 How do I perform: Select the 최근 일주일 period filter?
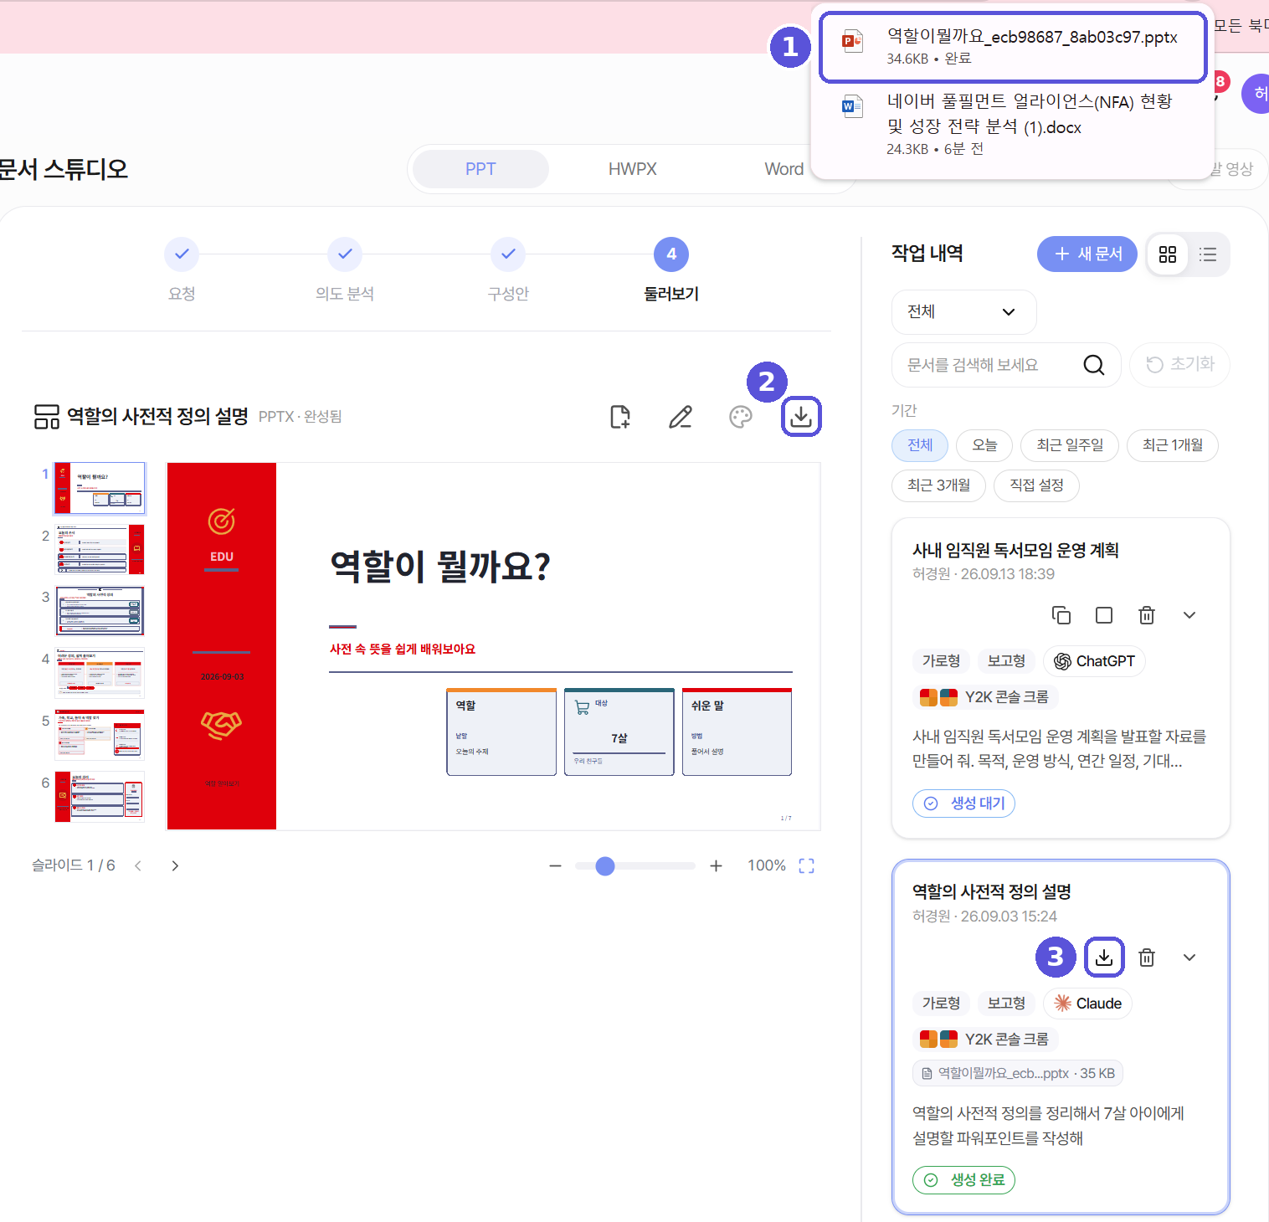click(1070, 445)
